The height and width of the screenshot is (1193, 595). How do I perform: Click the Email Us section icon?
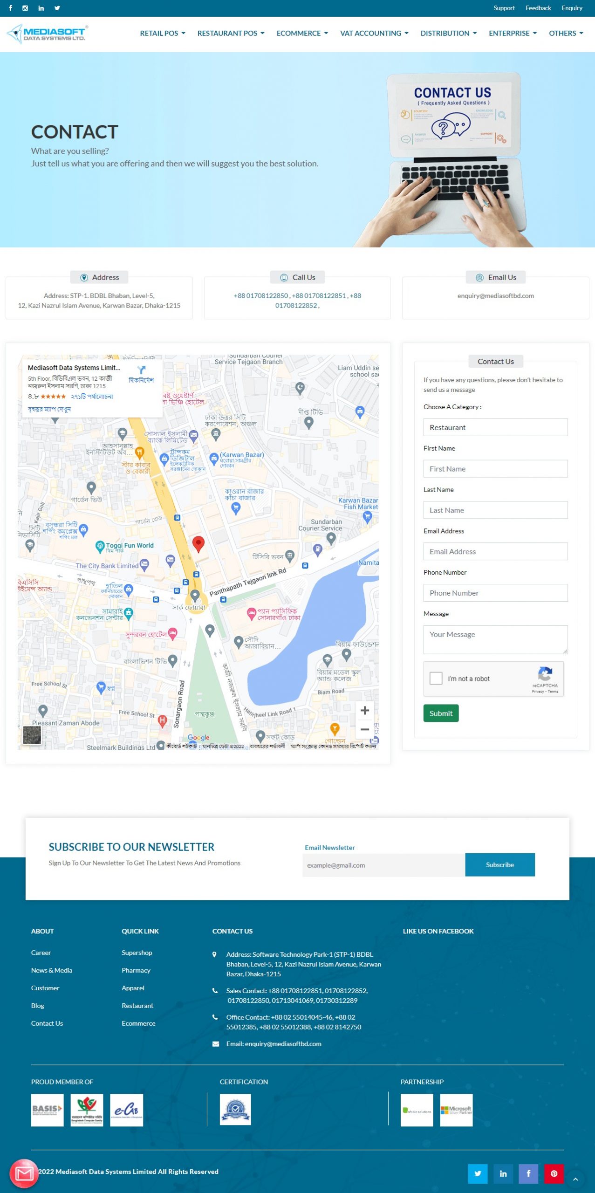[x=479, y=277]
